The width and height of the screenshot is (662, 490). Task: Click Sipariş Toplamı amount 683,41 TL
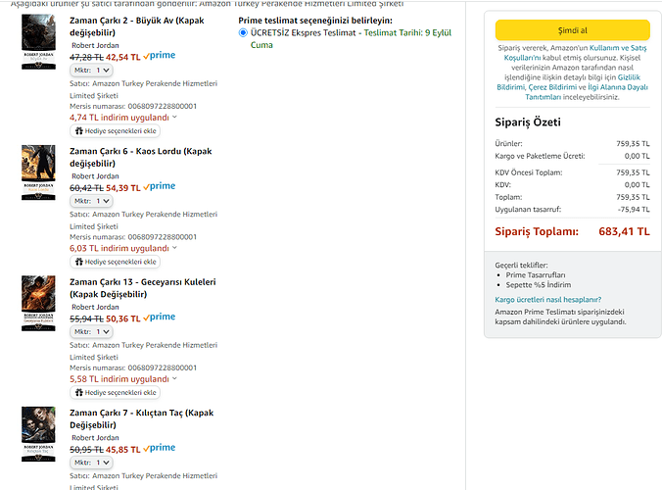[624, 232]
